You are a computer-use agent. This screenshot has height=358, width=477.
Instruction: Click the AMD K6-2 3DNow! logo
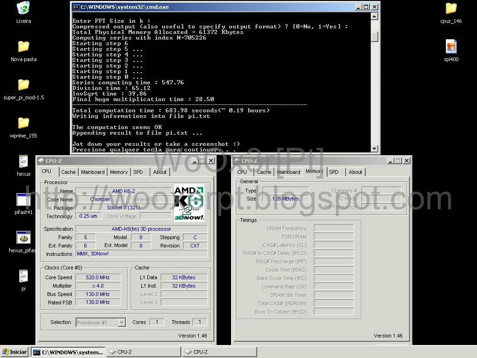click(x=189, y=203)
